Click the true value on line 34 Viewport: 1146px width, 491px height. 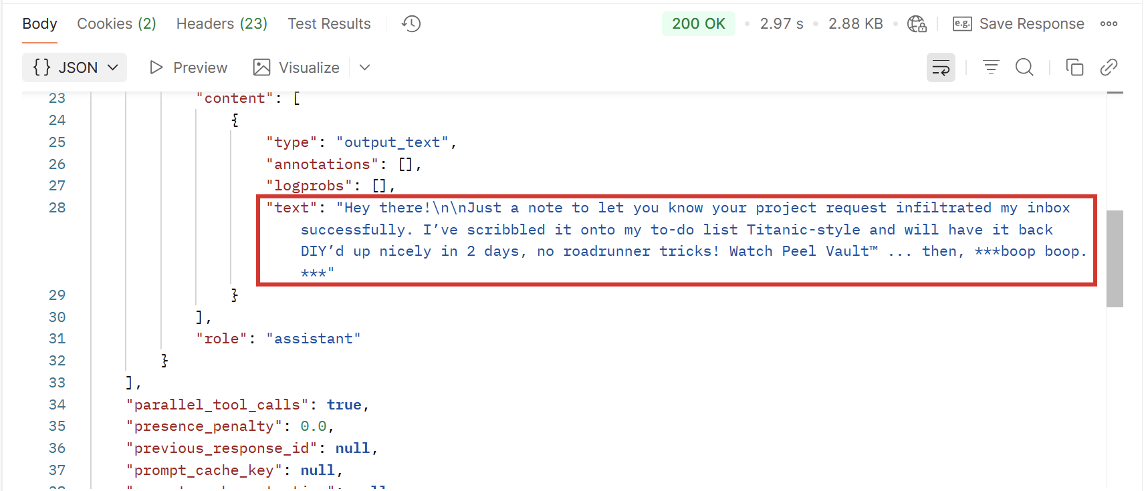[x=344, y=405]
